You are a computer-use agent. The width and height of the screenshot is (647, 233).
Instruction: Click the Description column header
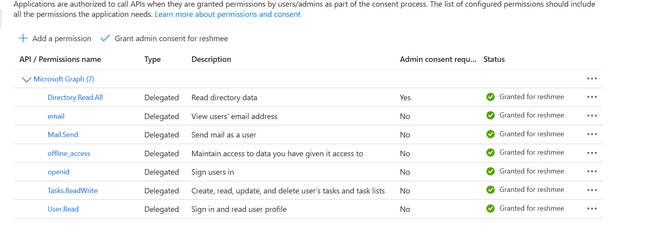[211, 60]
